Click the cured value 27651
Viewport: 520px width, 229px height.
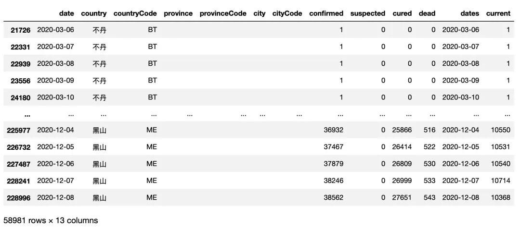[402, 197]
